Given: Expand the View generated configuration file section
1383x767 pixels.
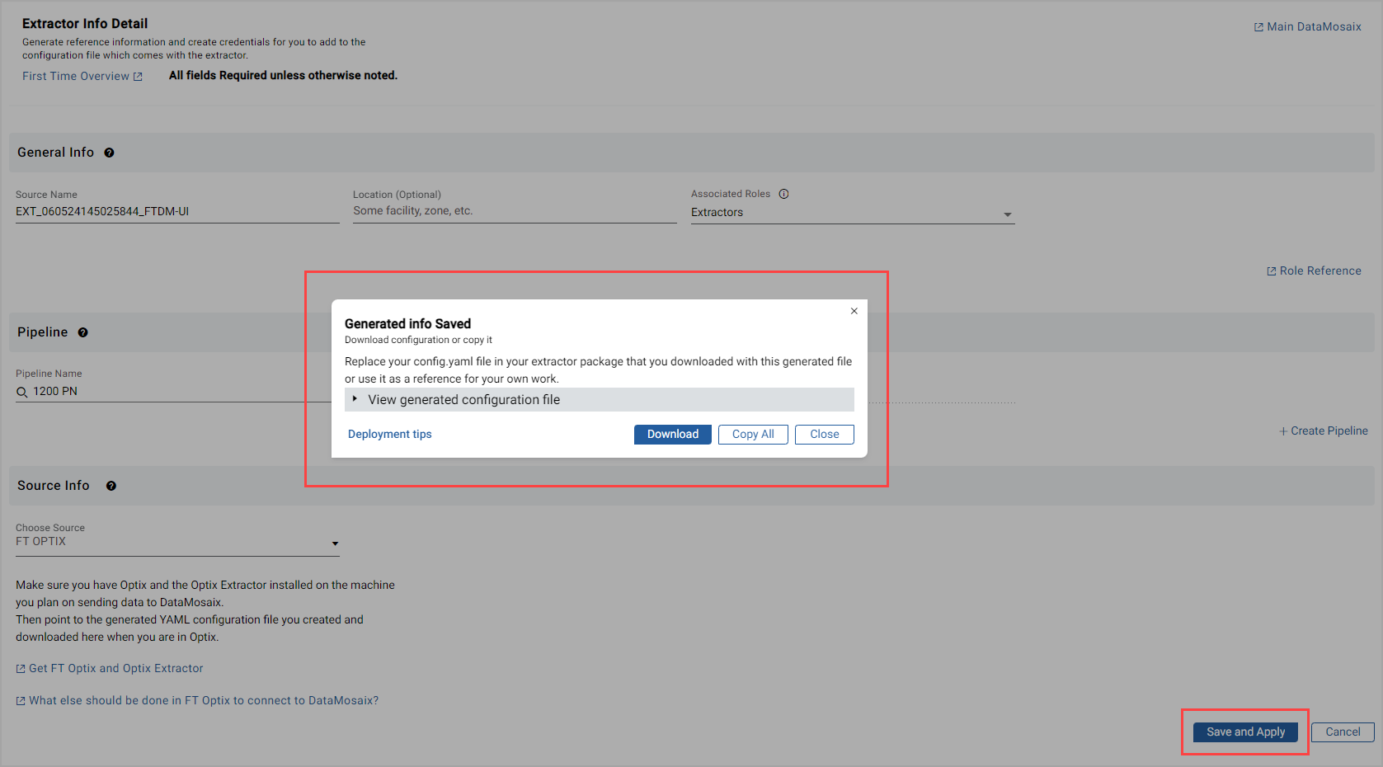Looking at the screenshot, I should (355, 399).
